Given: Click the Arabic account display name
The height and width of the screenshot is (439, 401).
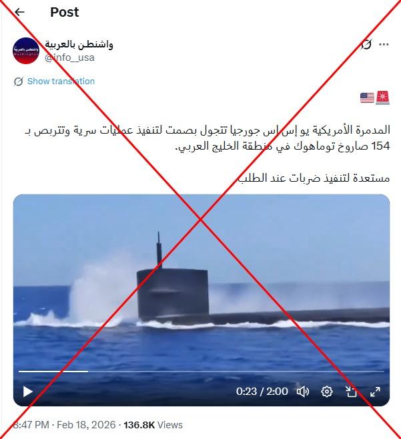Looking at the screenshot, I should coord(79,45).
